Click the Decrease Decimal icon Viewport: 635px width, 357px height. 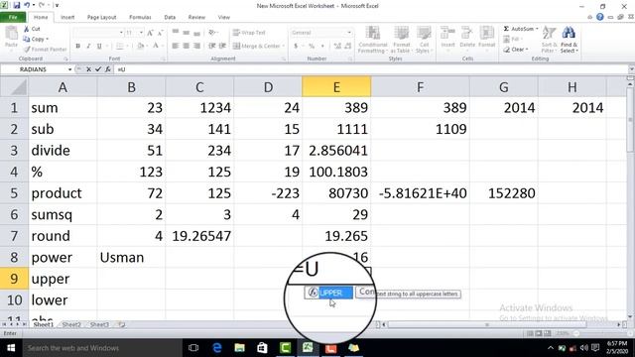(x=348, y=47)
